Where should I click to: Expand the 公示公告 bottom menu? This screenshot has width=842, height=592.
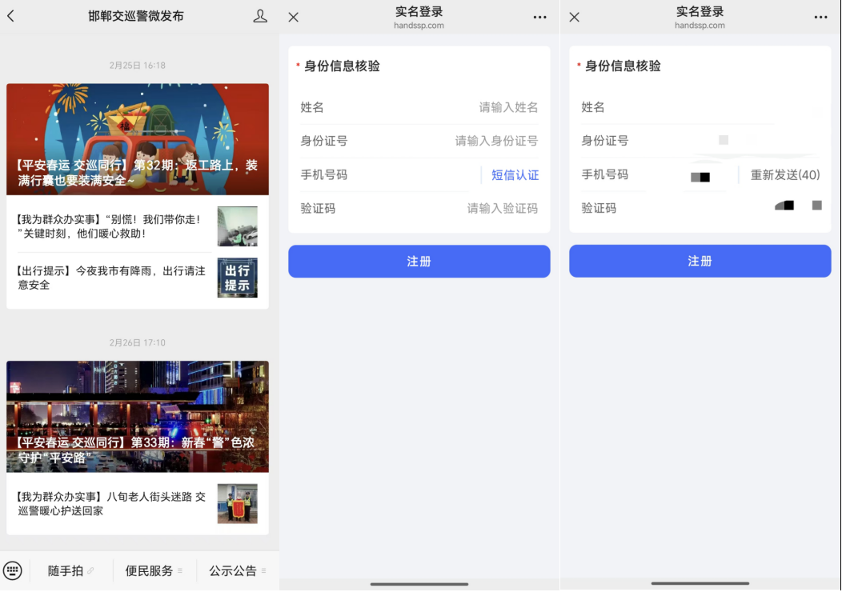click(238, 570)
